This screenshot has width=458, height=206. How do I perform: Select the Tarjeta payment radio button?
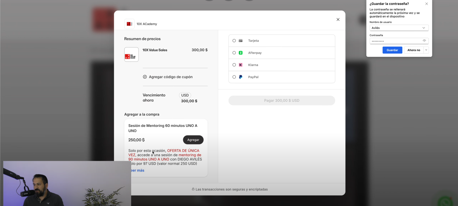tap(234, 41)
